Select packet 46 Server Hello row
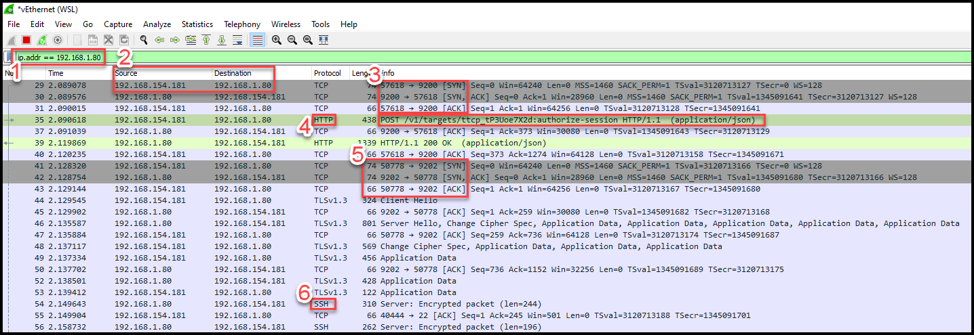The width and height of the screenshot is (974, 335). 487,223
